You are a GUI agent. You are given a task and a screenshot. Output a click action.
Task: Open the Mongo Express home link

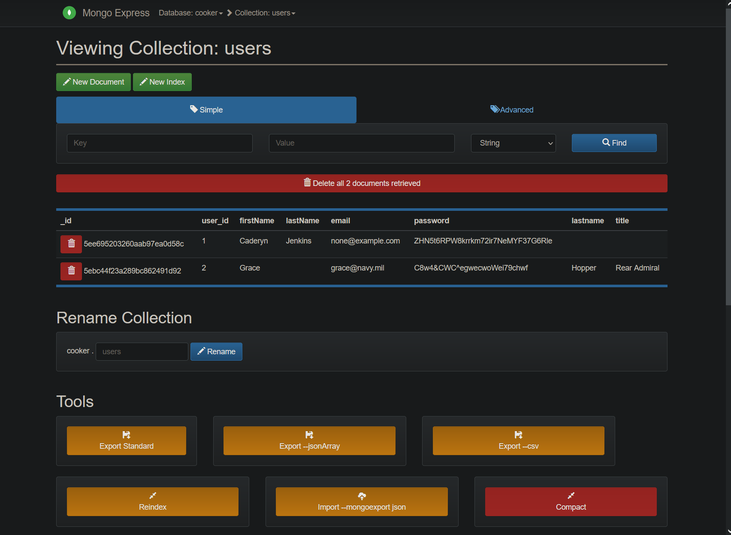coord(116,13)
